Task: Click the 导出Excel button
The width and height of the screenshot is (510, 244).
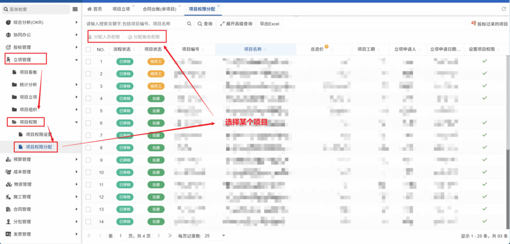Action: coord(269,24)
